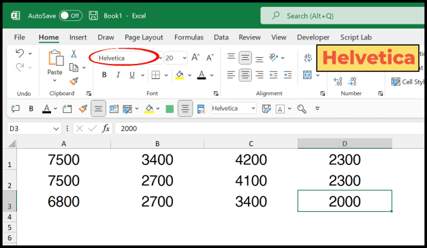This screenshot has height=248, width=427.
Task: Open the File tab
Action: (19, 37)
